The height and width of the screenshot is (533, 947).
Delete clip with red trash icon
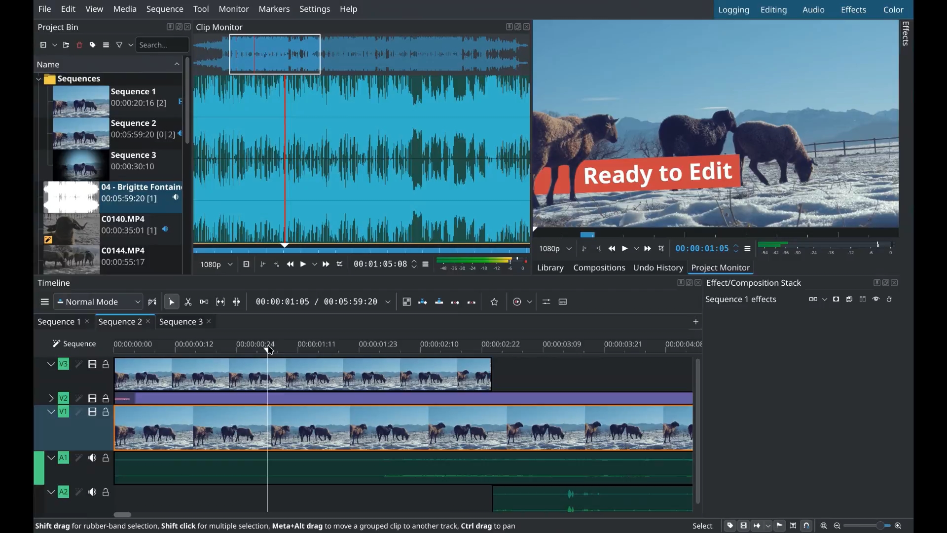(79, 45)
